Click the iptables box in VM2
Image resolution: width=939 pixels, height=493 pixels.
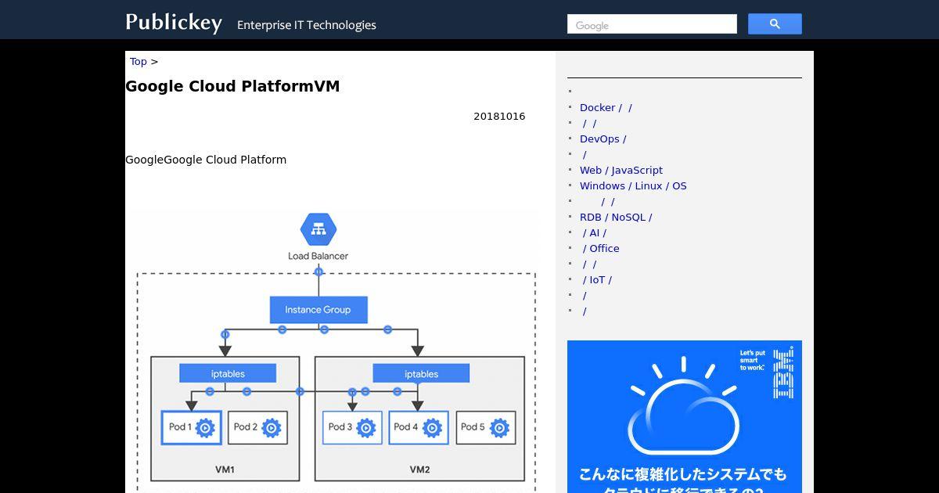tap(421, 373)
